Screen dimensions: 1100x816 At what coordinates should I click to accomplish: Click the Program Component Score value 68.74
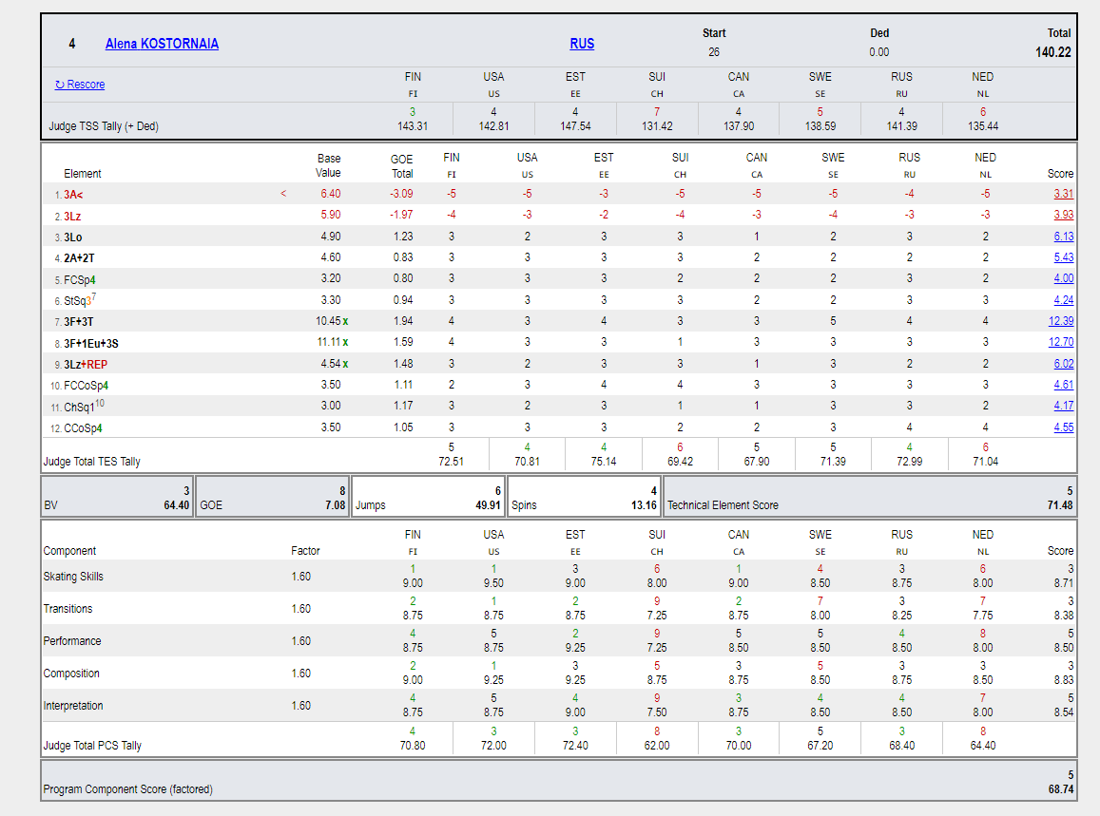pyautogui.click(x=1059, y=789)
